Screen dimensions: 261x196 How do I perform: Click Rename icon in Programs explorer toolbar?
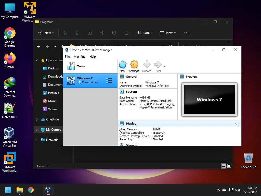(102, 33)
